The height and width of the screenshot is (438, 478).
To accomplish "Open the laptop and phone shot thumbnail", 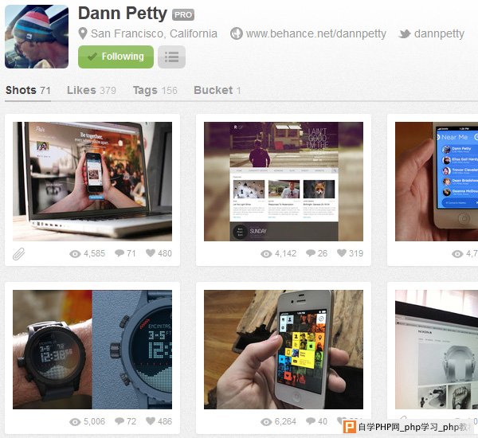I will 92,182.
